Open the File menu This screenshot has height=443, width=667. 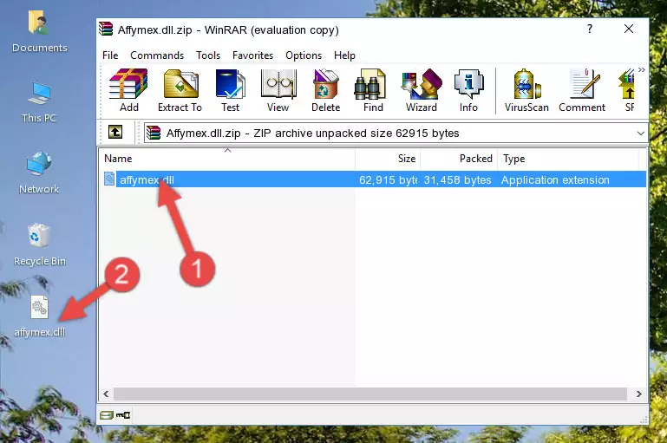[110, 55]
